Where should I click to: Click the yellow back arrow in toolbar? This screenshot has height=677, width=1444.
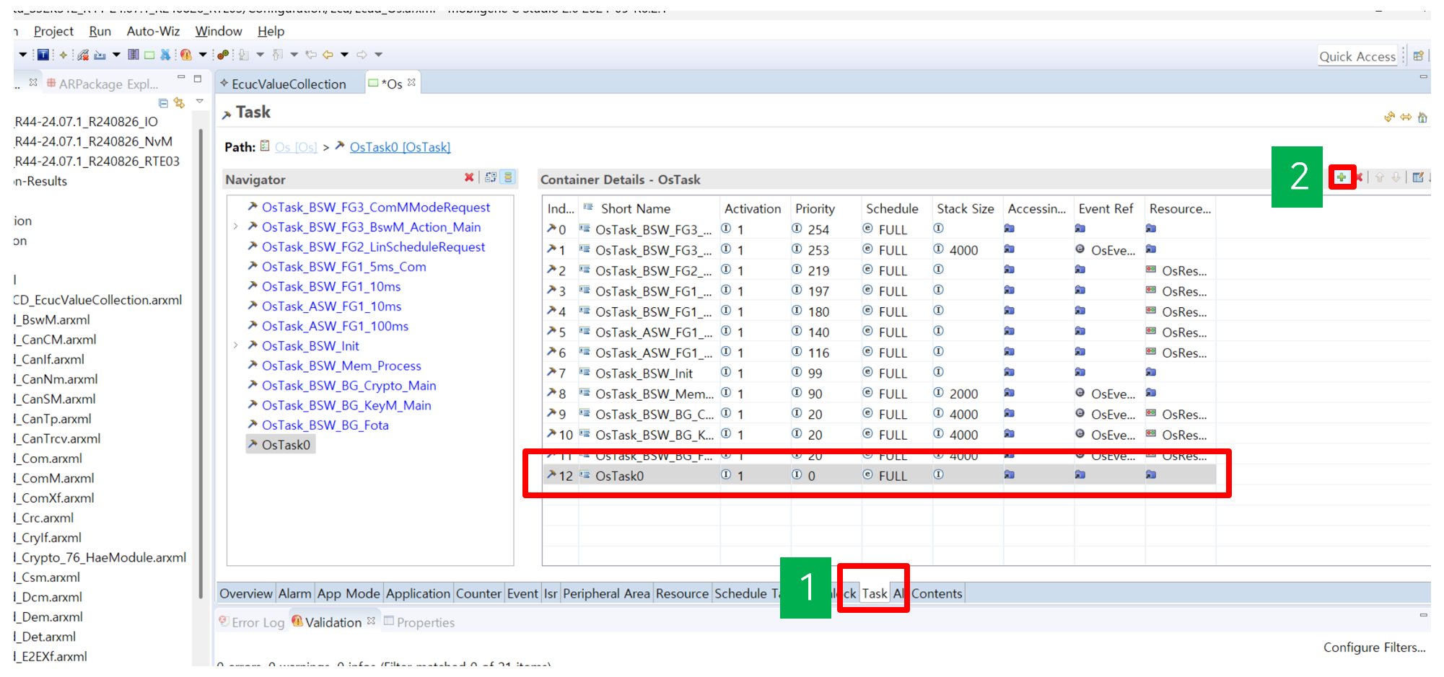(328, 55)
